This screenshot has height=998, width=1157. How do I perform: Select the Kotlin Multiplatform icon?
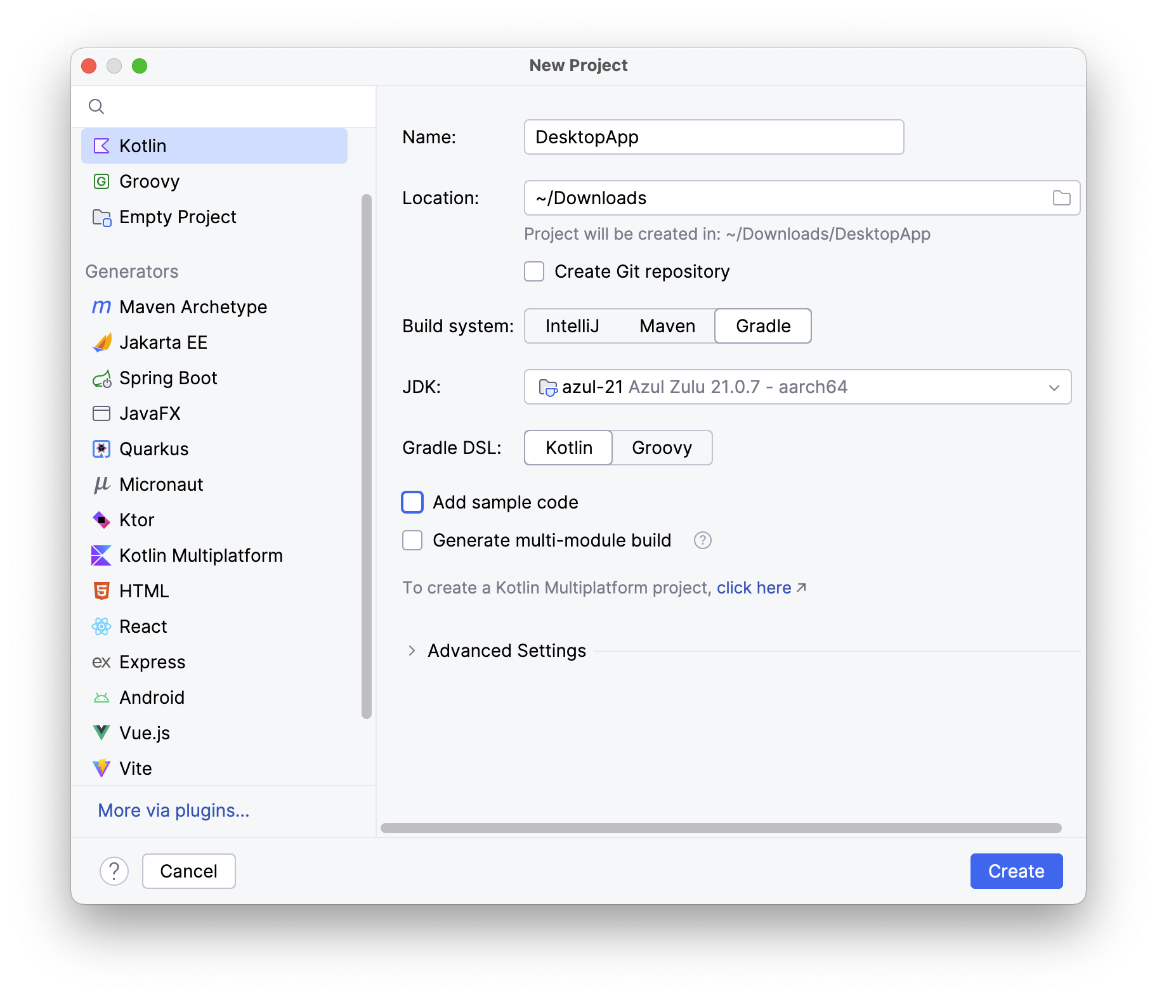click(x=101, y=555)
